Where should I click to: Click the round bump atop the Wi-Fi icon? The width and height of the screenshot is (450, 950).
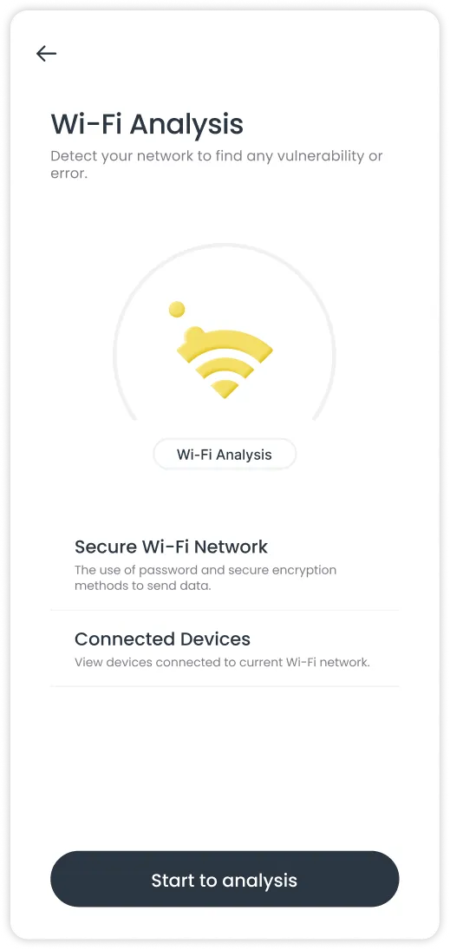(x=195, y=334)
